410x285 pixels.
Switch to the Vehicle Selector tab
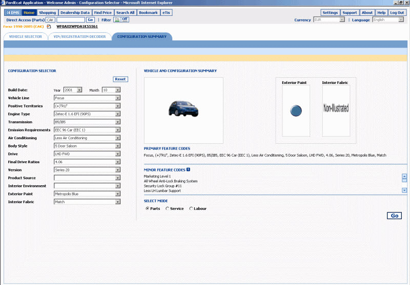point(25,37)
